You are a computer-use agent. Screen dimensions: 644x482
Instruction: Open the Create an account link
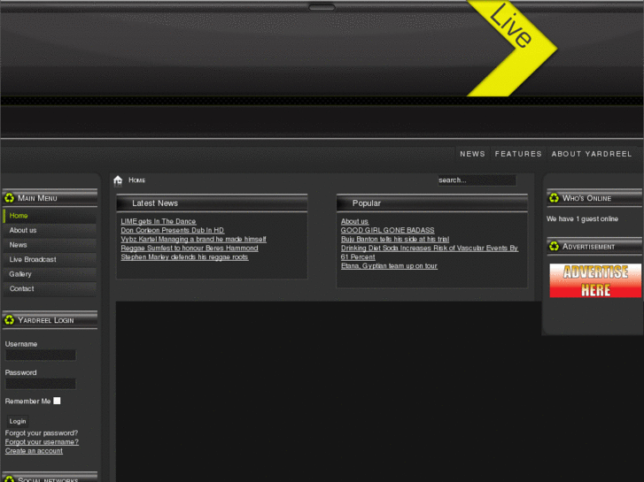click(34, 451)
